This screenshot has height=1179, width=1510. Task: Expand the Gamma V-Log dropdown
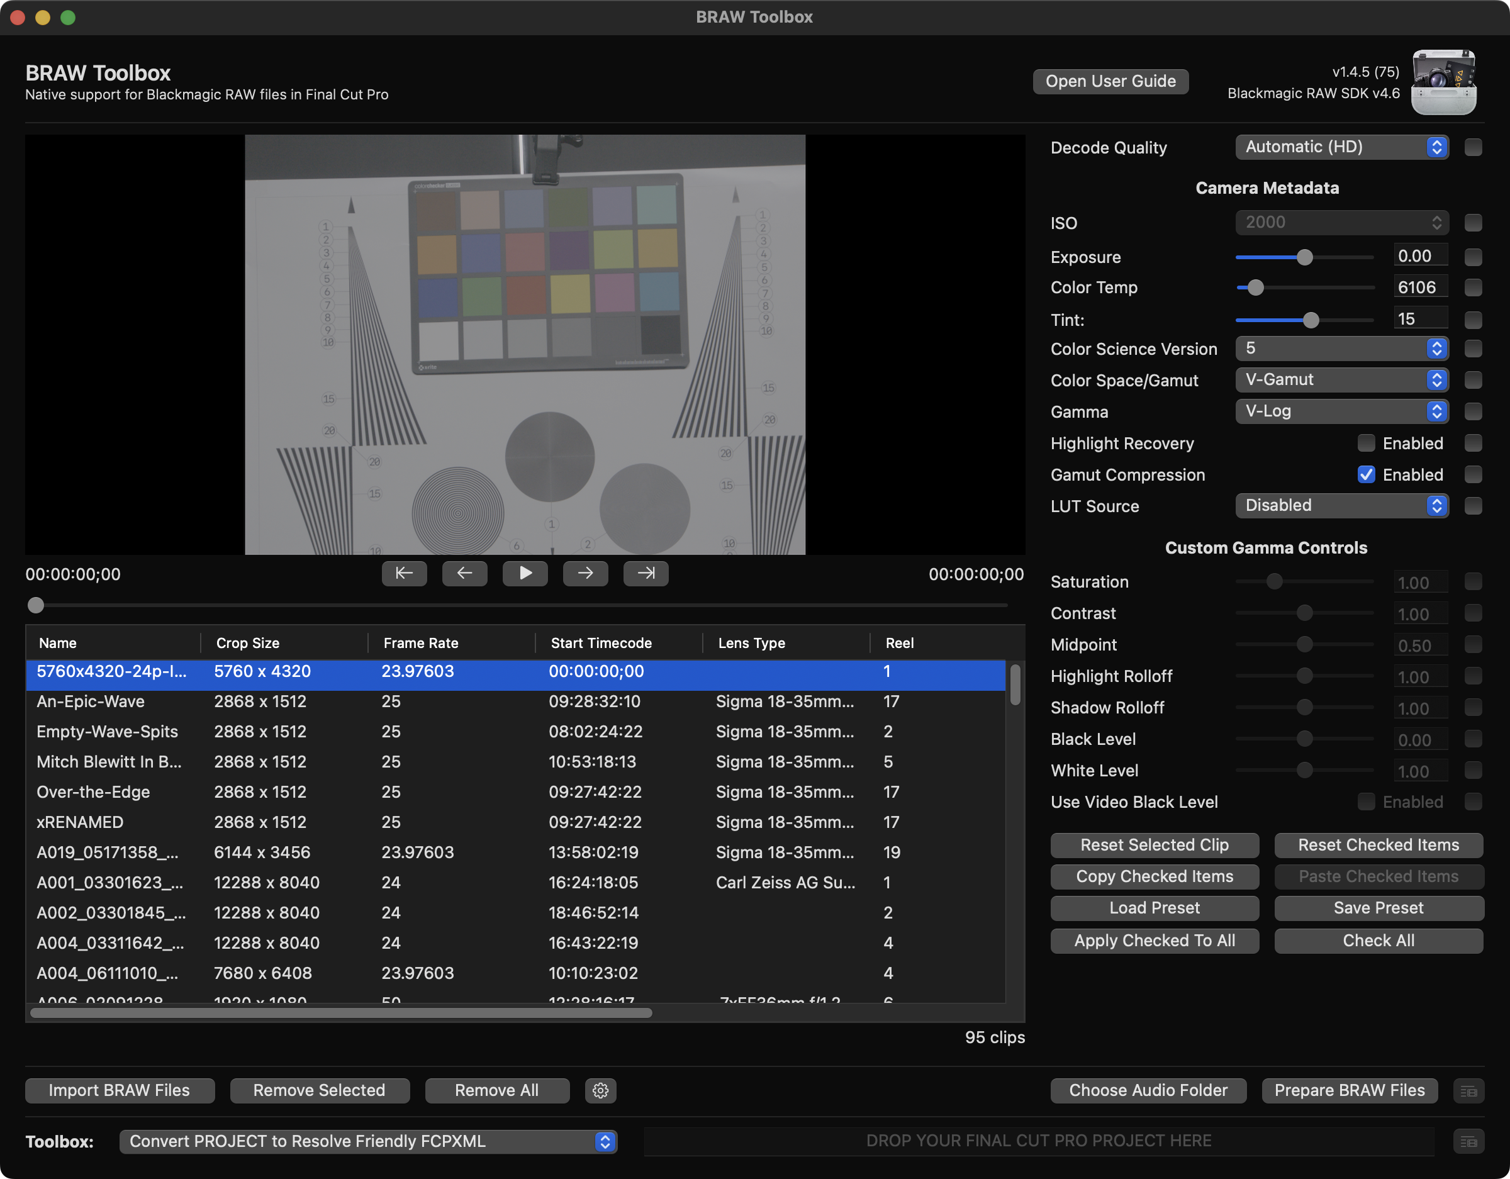point(1341,411)
